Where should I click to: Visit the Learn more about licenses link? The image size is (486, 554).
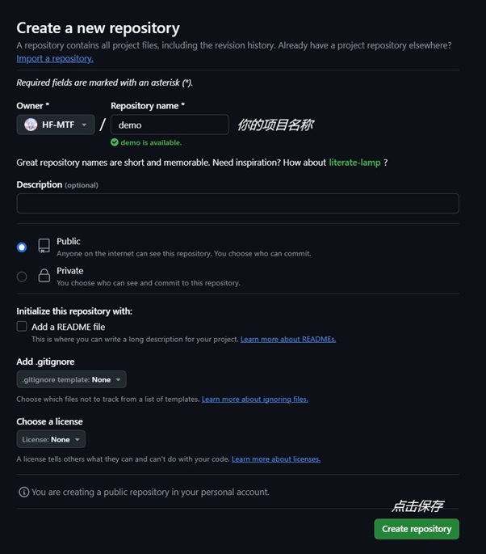click(x=276, y=459)
